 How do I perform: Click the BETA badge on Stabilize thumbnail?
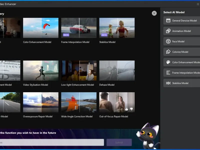(104, 35)
